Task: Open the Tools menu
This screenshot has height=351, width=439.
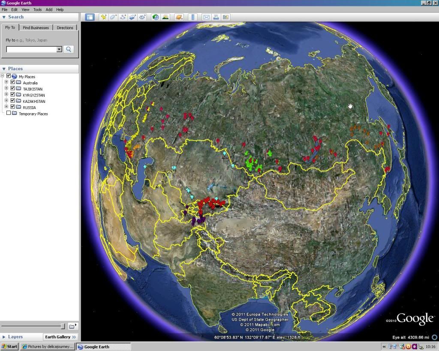Action: coord(38,9)
